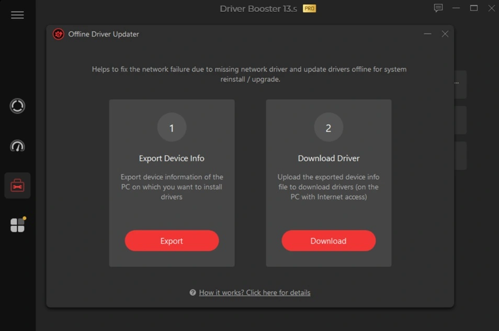Viewport: 499px width, 331px height.
Task: Open the Boost speedometer section
Action: pyautogui.click(x=17, y=146)
